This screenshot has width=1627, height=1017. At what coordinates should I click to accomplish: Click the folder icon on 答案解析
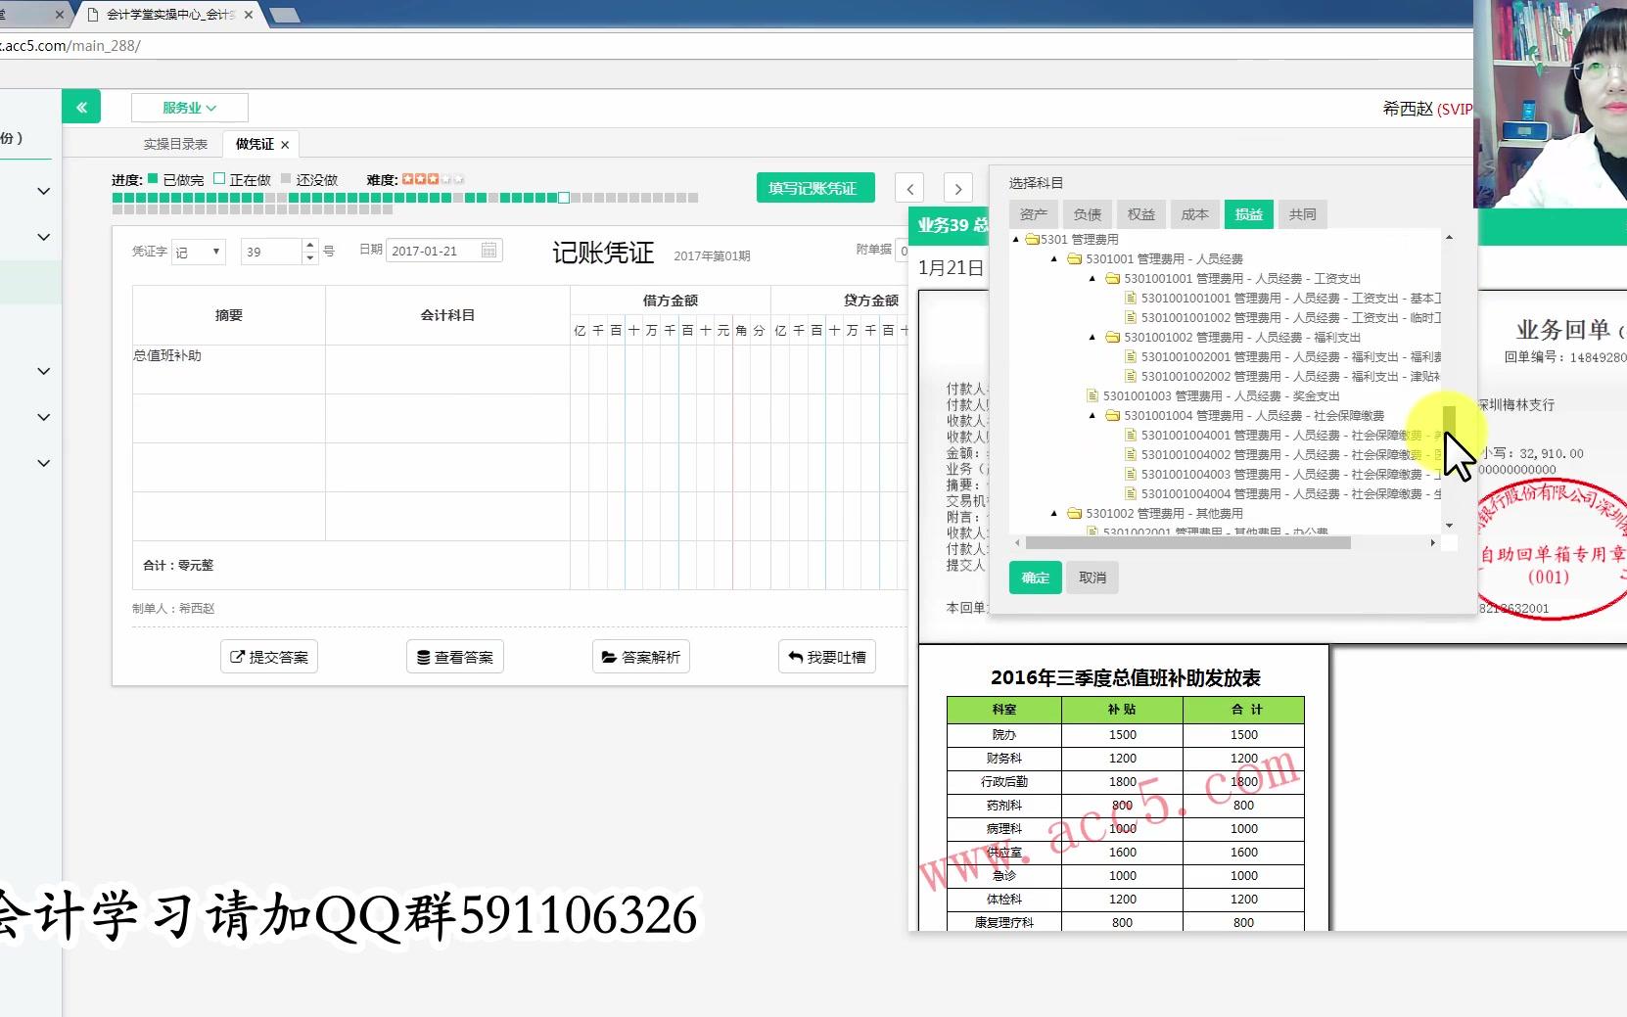coord(609,656)
